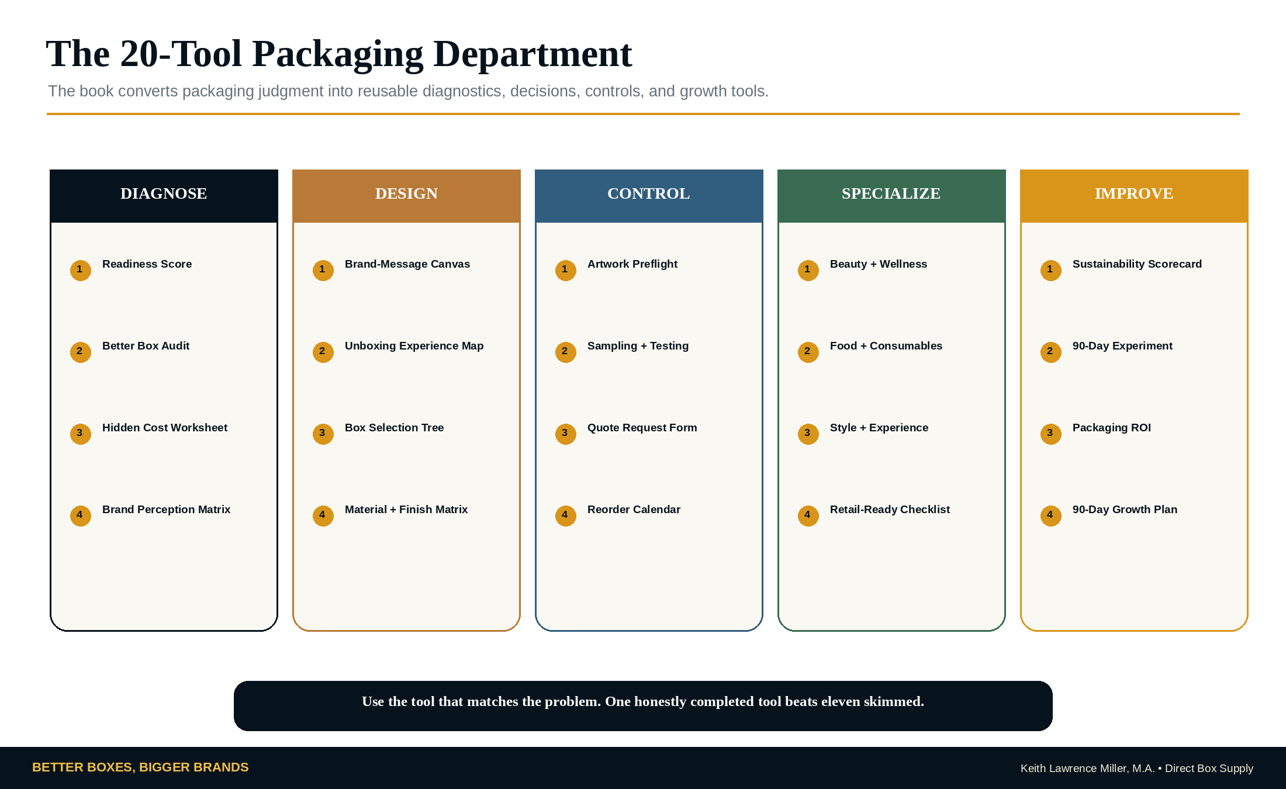Click the number 2 badge beside Better Box Audit
Screen dimensions: 1286x789
81,352
